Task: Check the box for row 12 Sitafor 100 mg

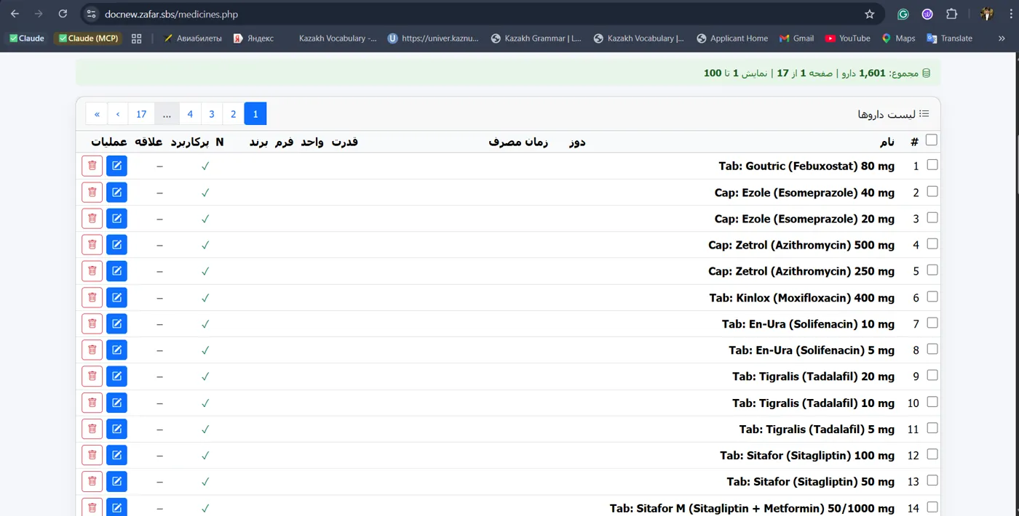Action: (x=932, y=454)
